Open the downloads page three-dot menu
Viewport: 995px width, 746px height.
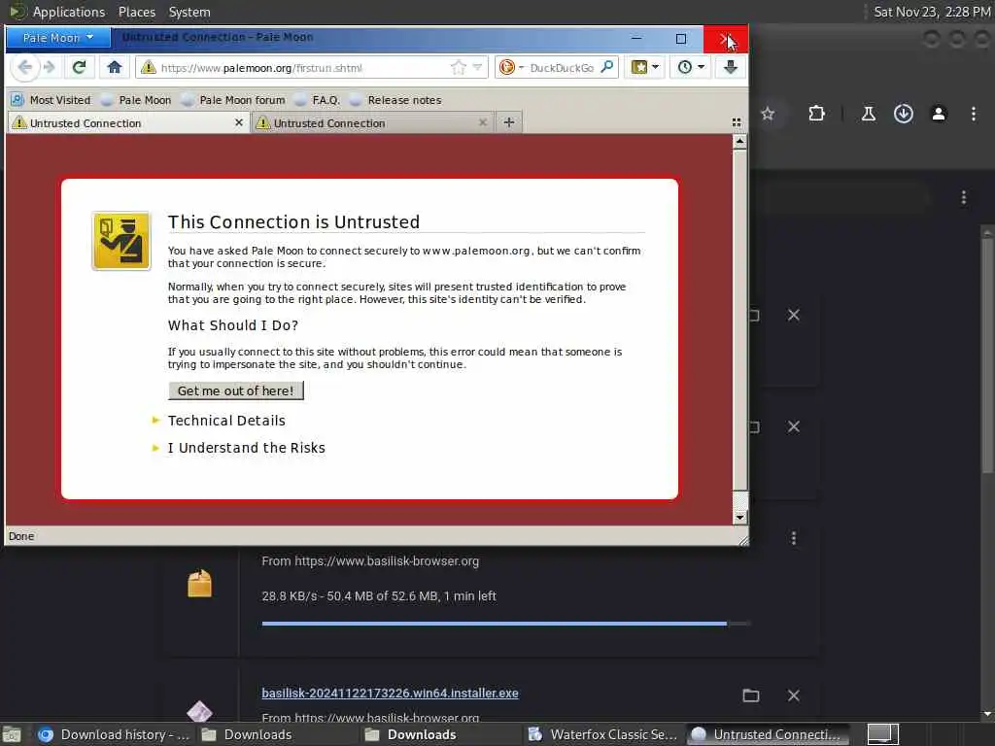pyautogui.click(x=964, y=197)
